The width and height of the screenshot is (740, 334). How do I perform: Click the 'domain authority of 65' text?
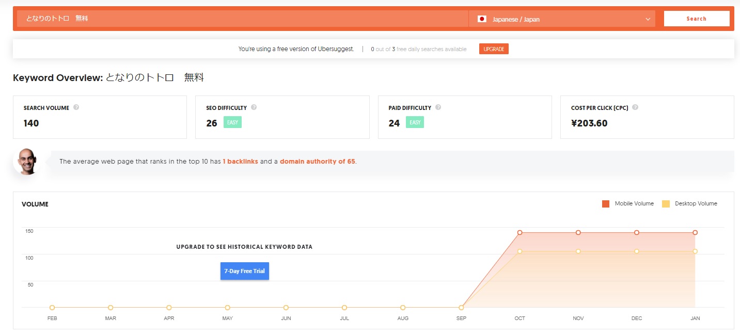tap(318, 162)
